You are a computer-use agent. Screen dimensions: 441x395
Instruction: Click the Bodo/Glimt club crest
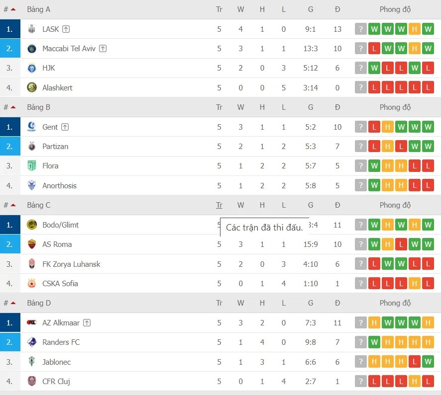[31, 225]
